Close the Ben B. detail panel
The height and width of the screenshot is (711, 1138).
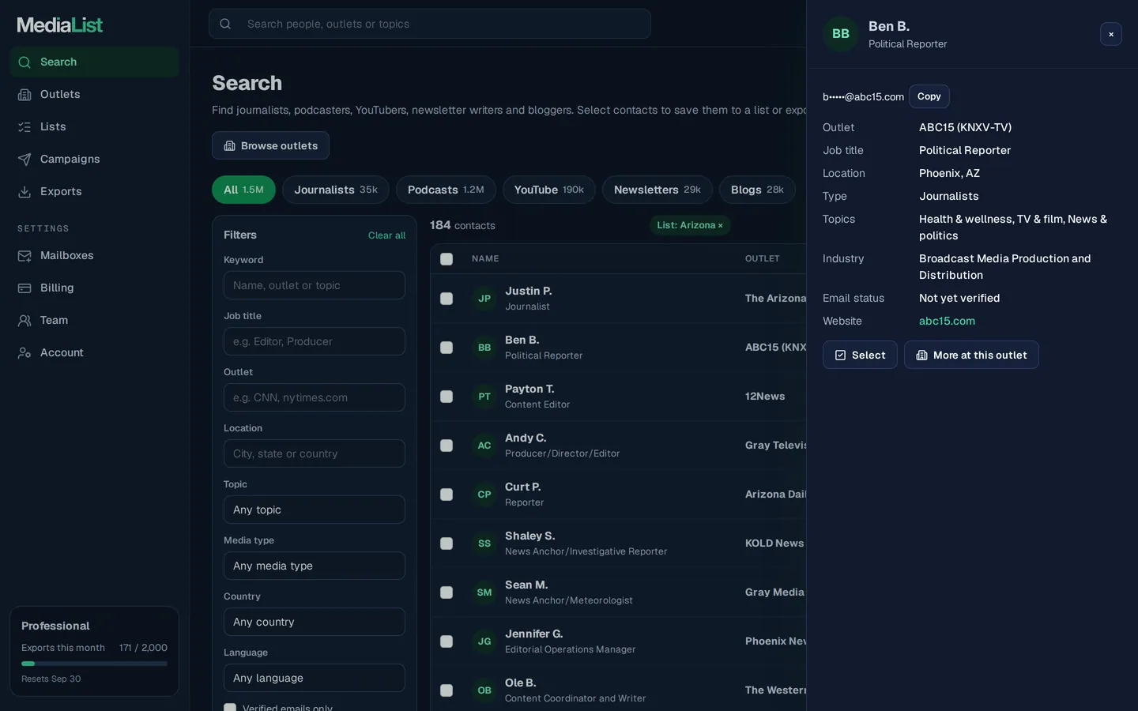(x=1111, y=34)
